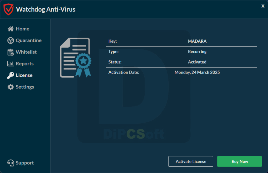268x173 pixels.
Task: Click the Watchdog shield logo
Action: pos(8,9)
